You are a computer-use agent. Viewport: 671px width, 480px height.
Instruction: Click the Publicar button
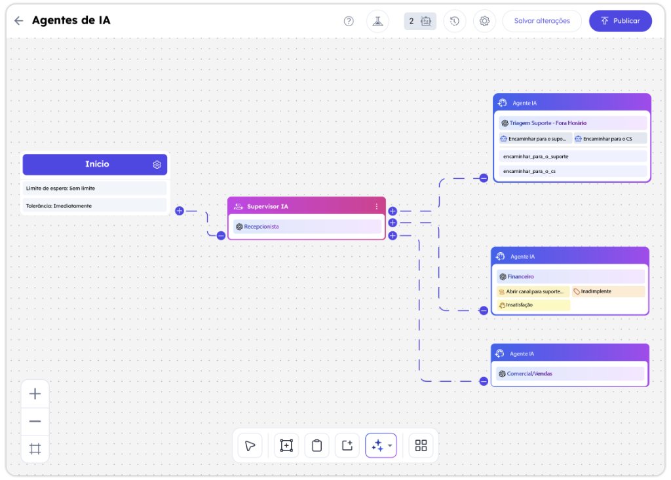[x=620, y=21]
